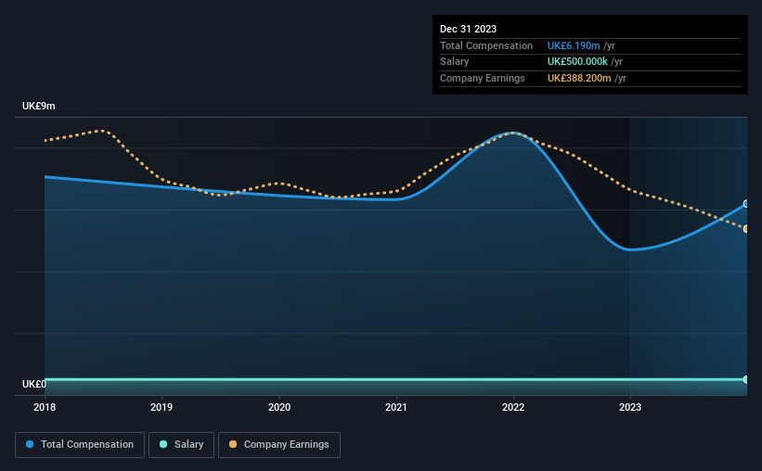
Task: Toggle the Company Earnings legend button
Action: pyautogui.click(x=279, y=445)
